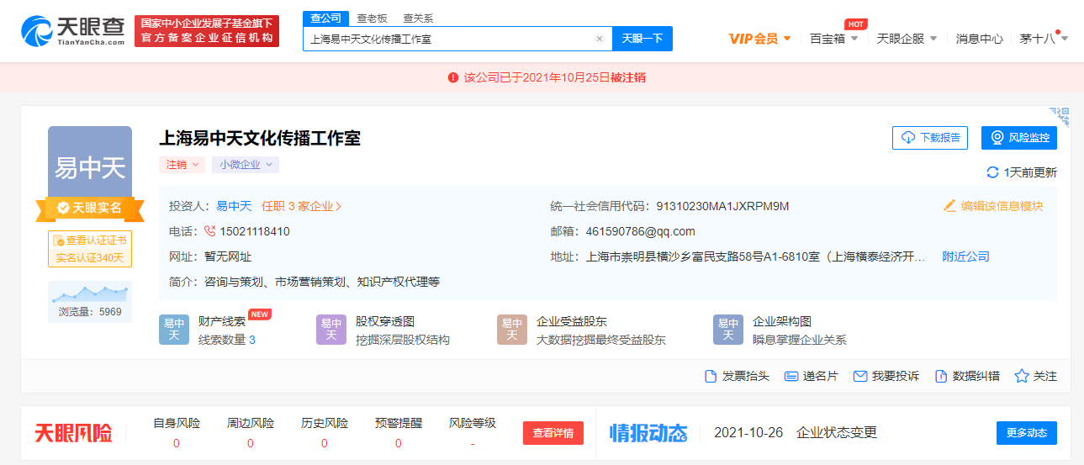Viewport: 1084px width, 465px height.
Task: Click the QR code corner icon
Action: [1060, 117]
